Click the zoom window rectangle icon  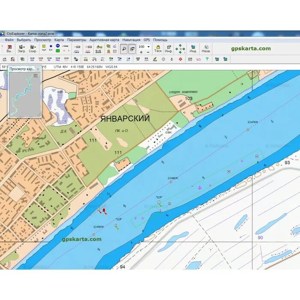(66, 59)
